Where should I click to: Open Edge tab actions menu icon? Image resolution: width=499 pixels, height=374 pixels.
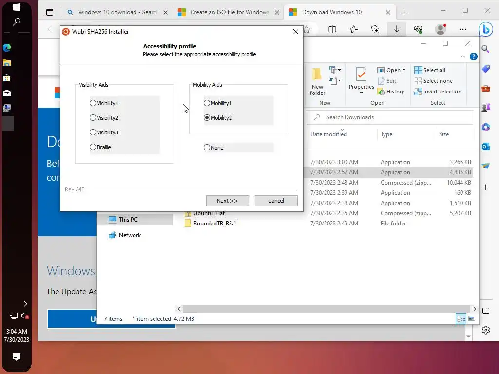click(x=50, y=12)
